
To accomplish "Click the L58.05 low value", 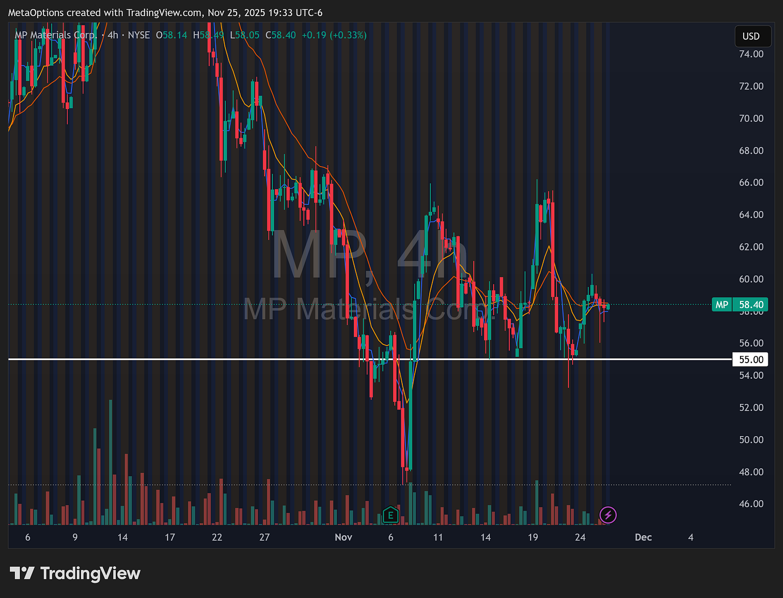I will [x=245, y=35].
